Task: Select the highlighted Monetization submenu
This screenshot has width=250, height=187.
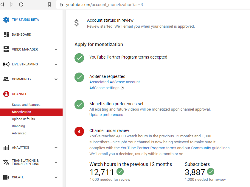Action: [x=31, y=112]
